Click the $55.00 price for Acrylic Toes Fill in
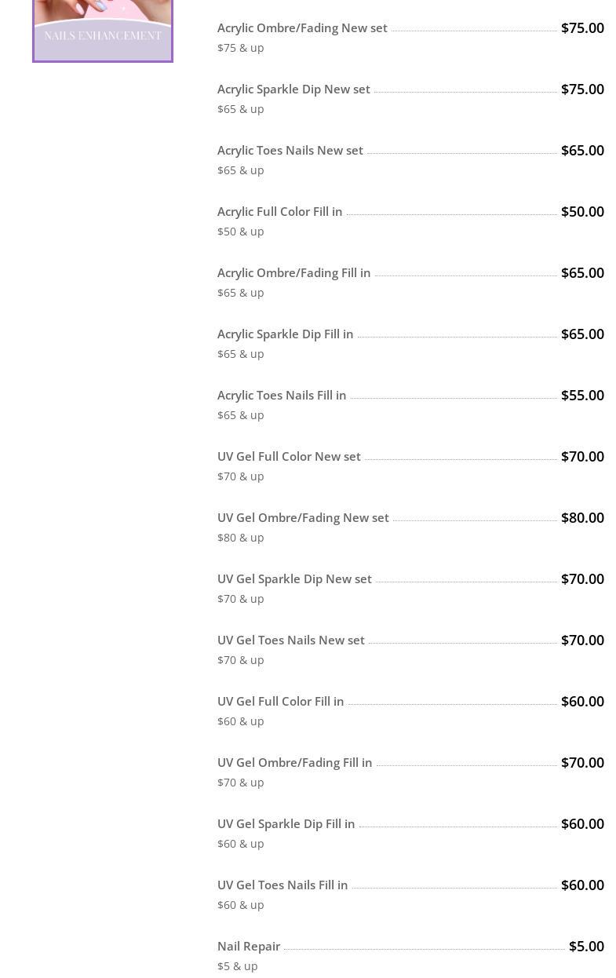 pos(582,396)
